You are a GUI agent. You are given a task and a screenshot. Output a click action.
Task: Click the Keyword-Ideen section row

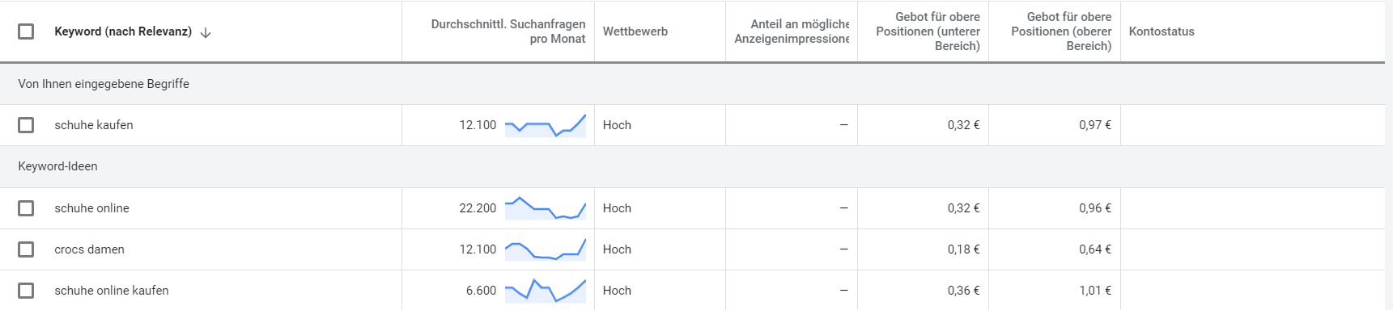pos(692,166)
